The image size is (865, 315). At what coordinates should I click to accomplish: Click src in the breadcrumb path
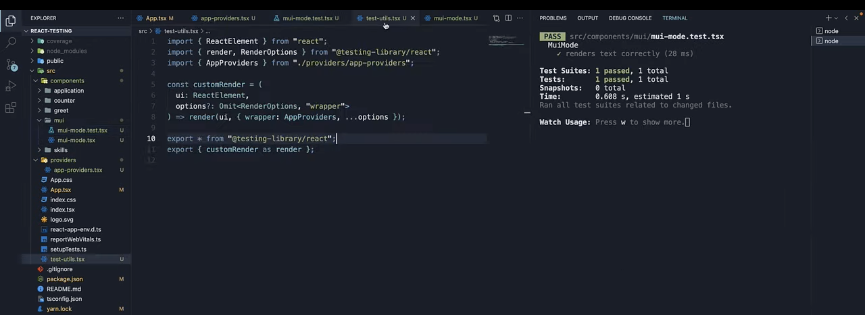(143, 31)
